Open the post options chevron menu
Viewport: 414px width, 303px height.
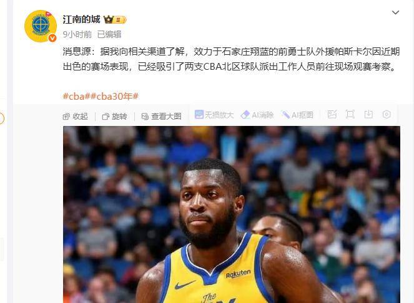395,12
